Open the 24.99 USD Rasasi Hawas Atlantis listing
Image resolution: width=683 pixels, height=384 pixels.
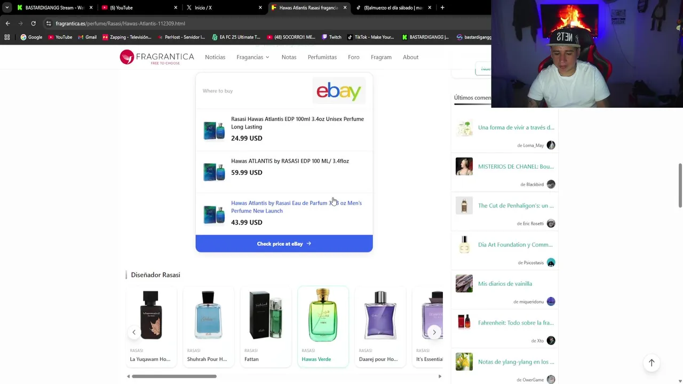point(284,130)
